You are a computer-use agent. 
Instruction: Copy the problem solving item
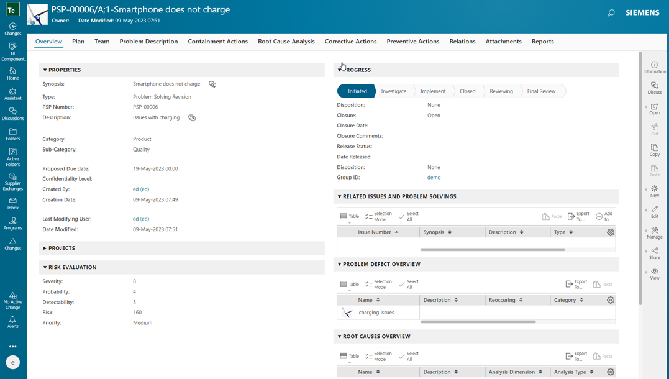click(x=654, y=149)
